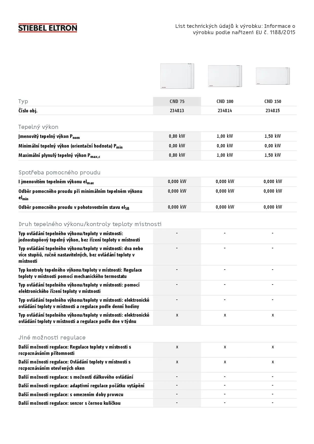This screenshot has width=314, height=444.
Task: Click the 'Jiné možnosti regulace' section heading
Action: tap(52, 338)
